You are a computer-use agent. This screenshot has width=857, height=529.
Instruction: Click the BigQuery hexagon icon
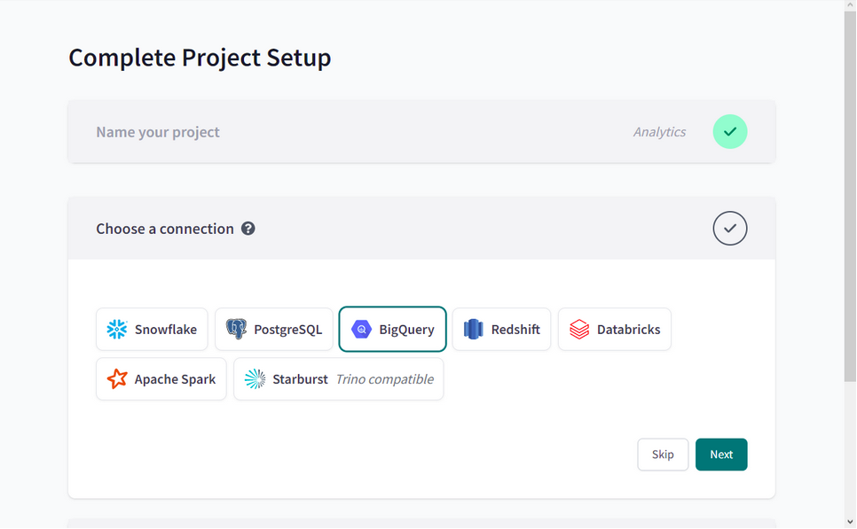pyautogui.click(x=361, y=330)
